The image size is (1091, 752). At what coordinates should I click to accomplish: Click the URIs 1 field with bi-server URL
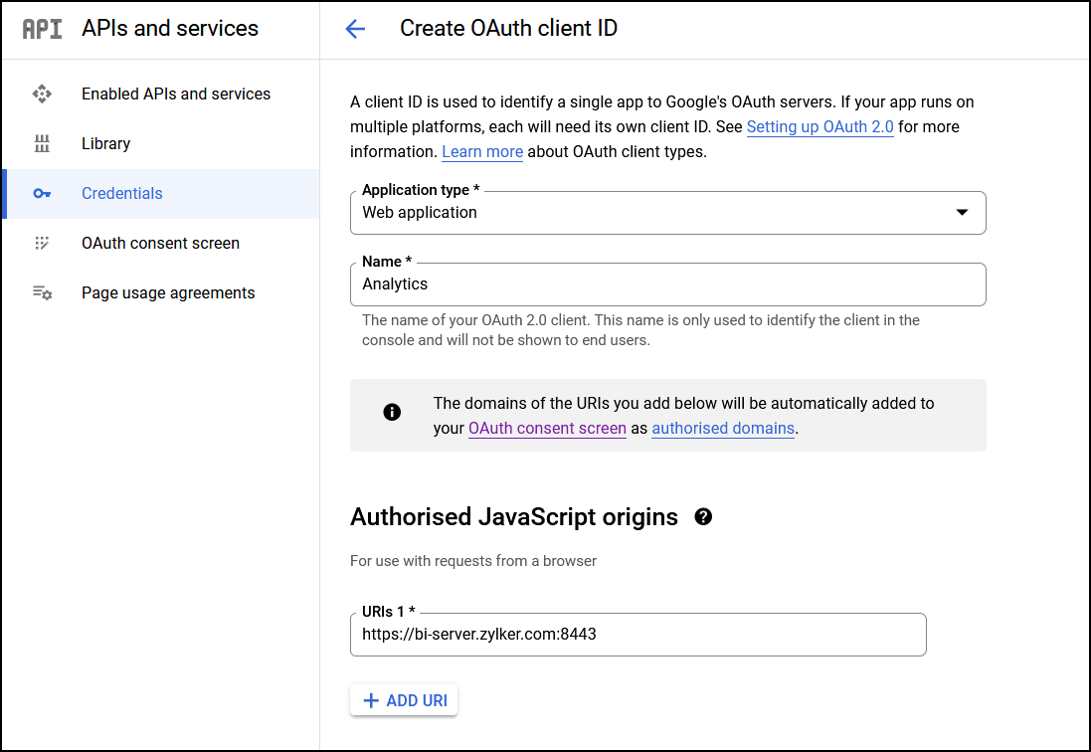click(636, 634)
